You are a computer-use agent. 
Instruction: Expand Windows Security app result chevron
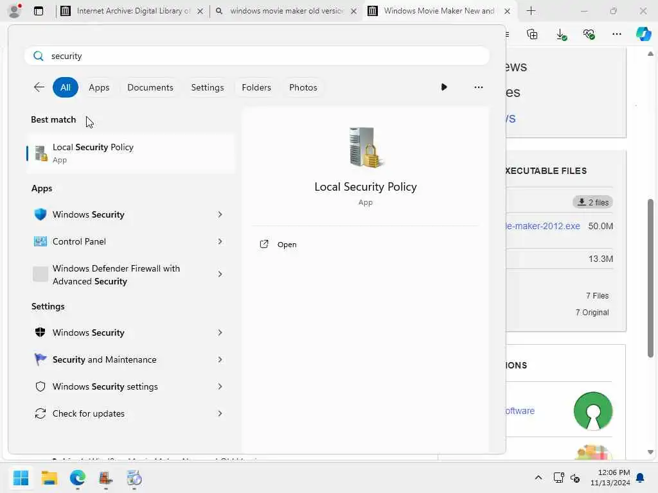(x=220, y=214)
